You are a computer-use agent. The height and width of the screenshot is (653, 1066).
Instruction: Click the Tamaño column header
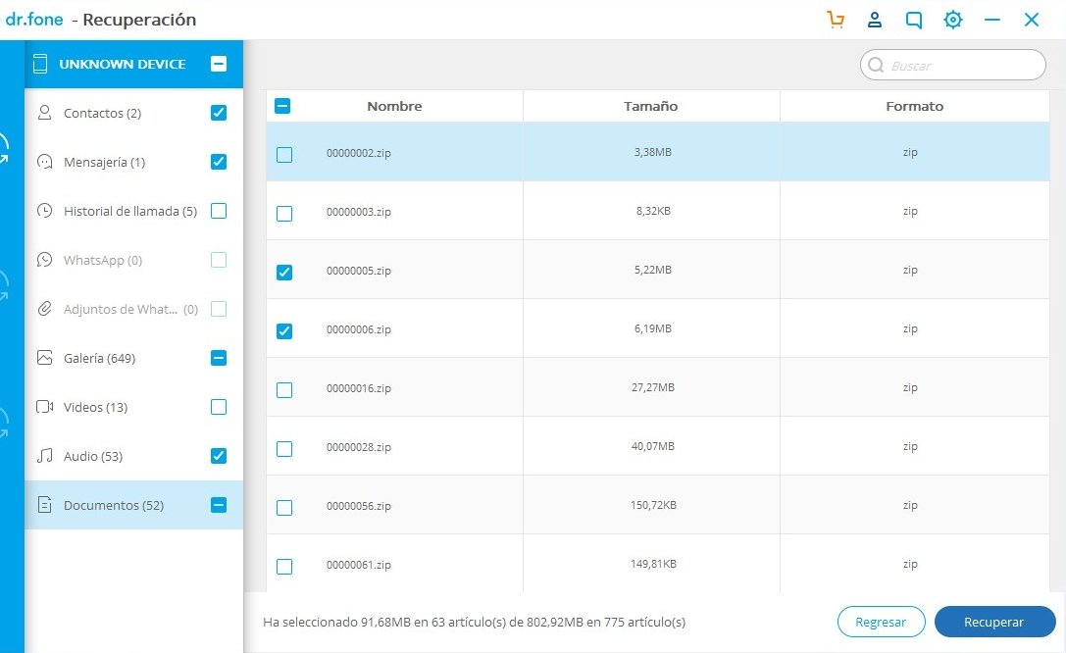pyautogui.click(x=650, y=106)
